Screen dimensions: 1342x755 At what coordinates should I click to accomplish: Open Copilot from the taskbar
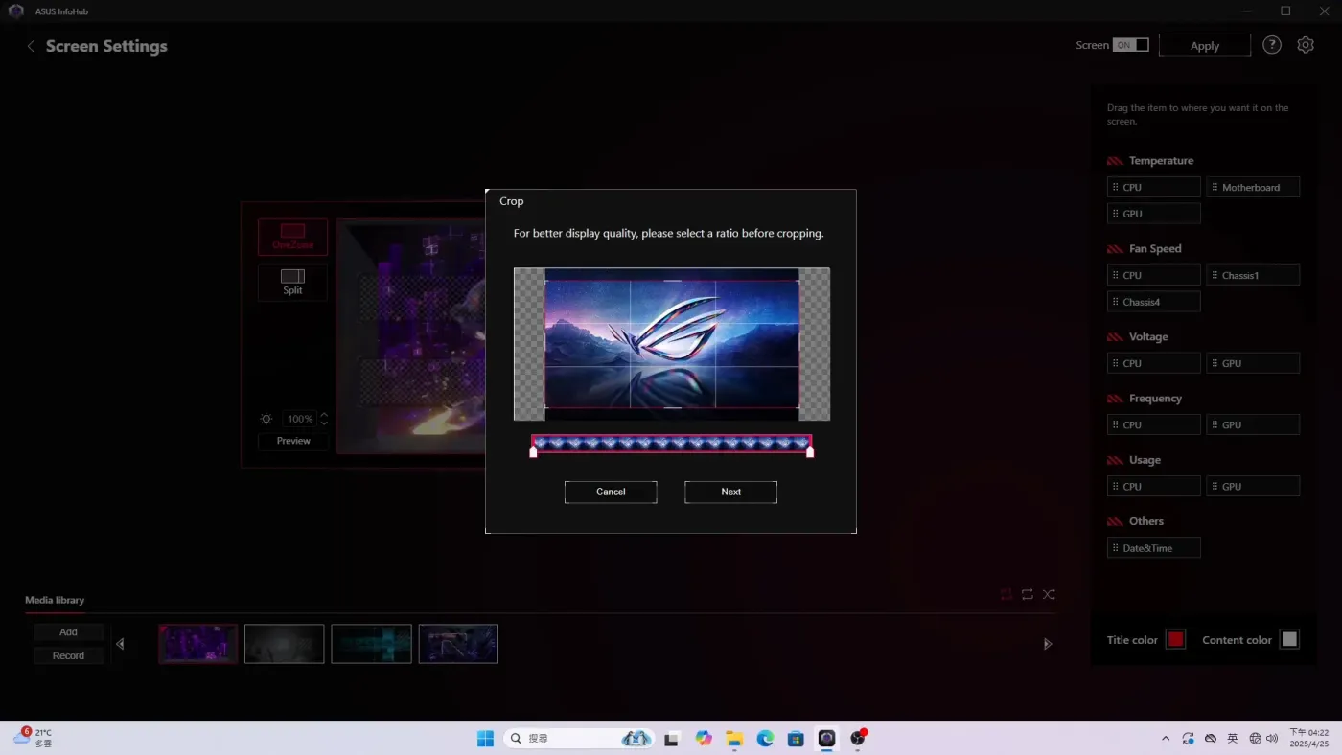tap(704, 739)
